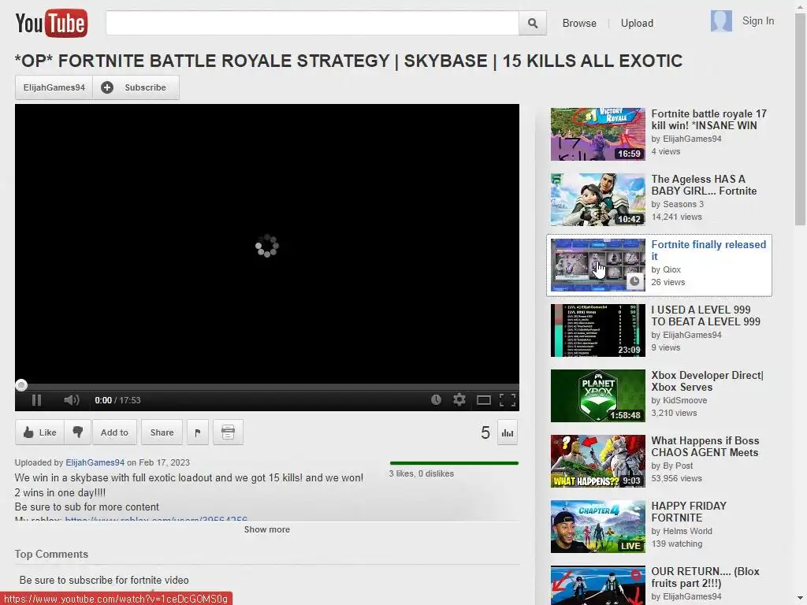Viewport: 807px width, 605px height.
Task: Add Fortnite finally released it to Watch Later
Action: point(634,281)
